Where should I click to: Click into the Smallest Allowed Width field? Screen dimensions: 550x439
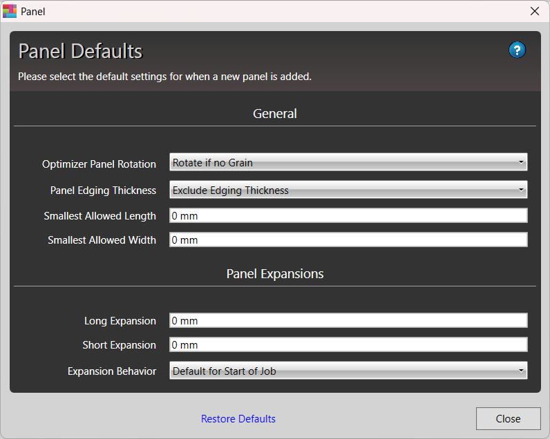pyautogui.click(x=348, y=240)
